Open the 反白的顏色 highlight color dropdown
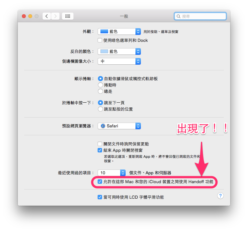Screen dimensions: 248x231 pos(119,51)
